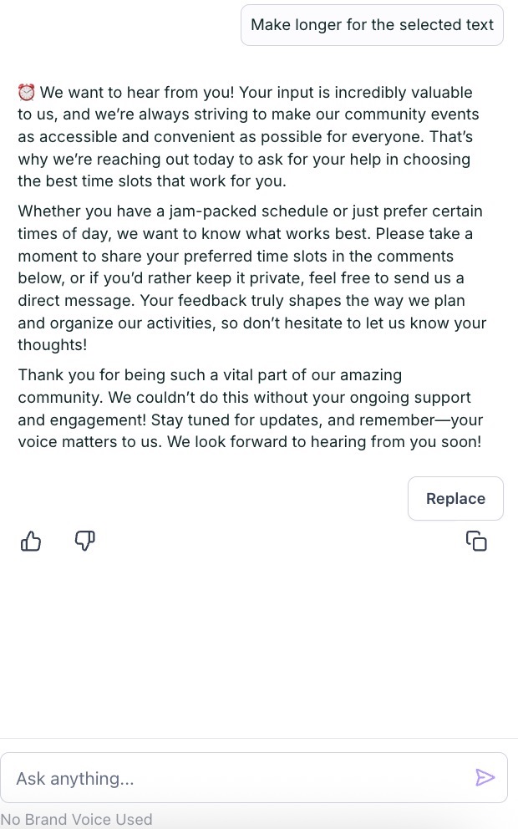Click the thumbs down feedback icon
This screenshot has height=829, width=518.
click(84, 542)
